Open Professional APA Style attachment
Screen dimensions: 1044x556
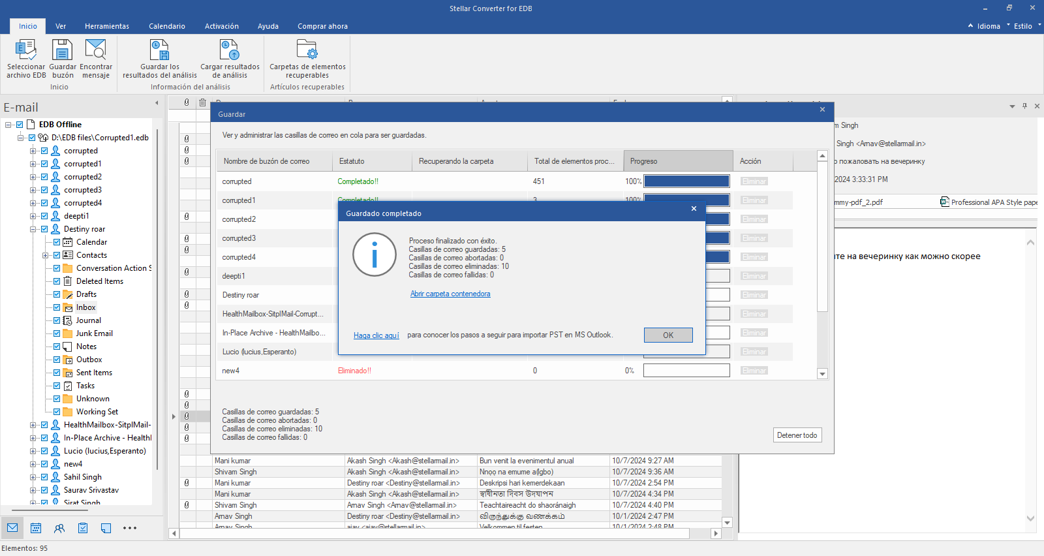989,202
